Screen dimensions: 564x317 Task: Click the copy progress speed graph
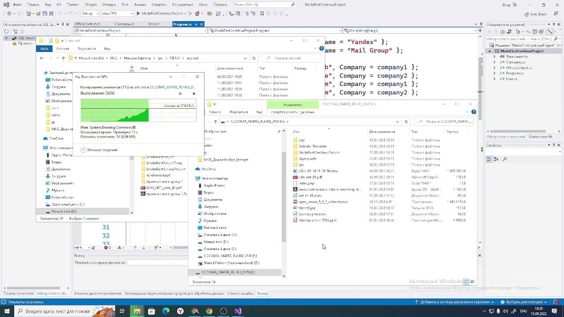138,110
